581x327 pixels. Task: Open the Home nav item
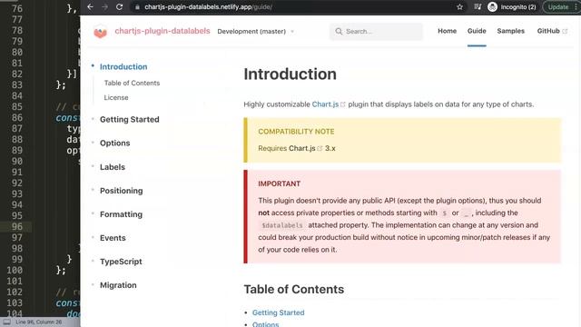(x=447, y=31)
